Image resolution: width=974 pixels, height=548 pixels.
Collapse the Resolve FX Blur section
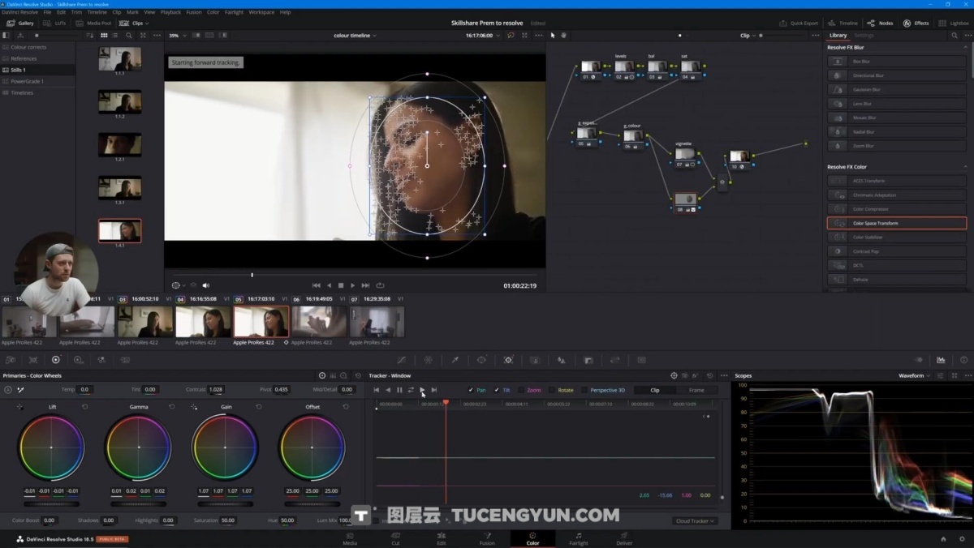[965, 48]
